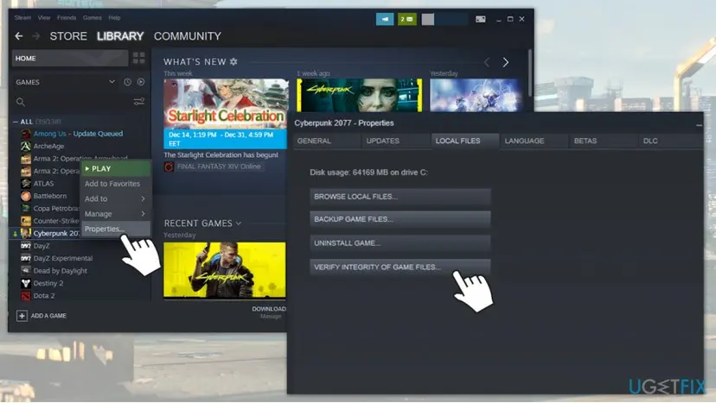
Task: Open What's New settings gear
Action: 233,61
